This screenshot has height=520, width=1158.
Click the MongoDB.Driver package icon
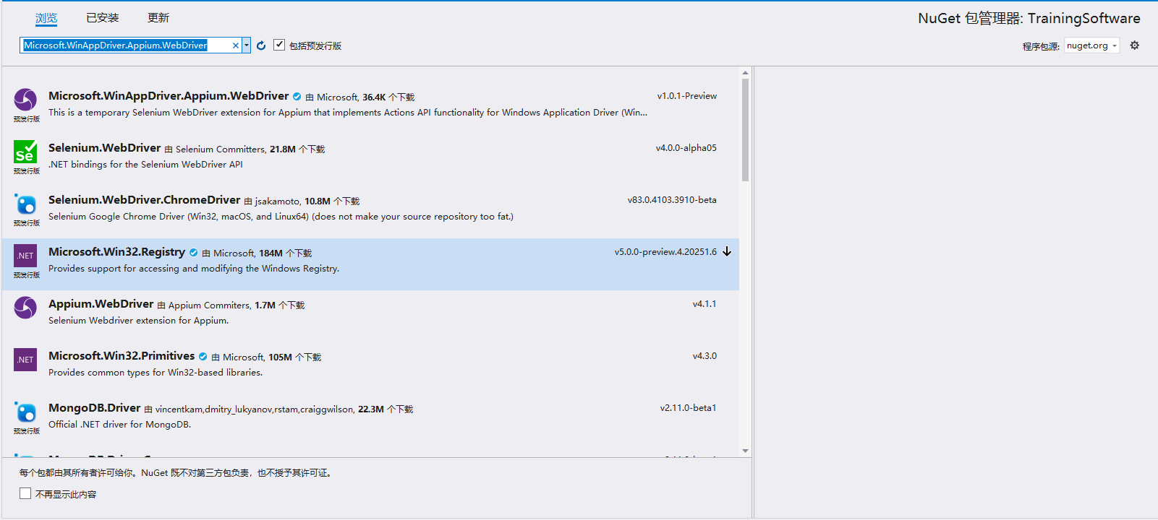25,412
